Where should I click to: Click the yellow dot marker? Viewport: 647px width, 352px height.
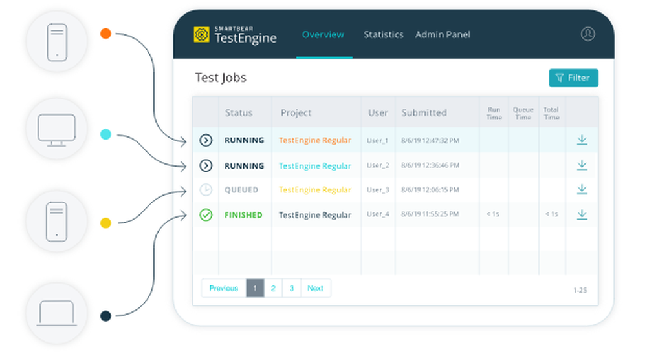click(x=105, y=223)
